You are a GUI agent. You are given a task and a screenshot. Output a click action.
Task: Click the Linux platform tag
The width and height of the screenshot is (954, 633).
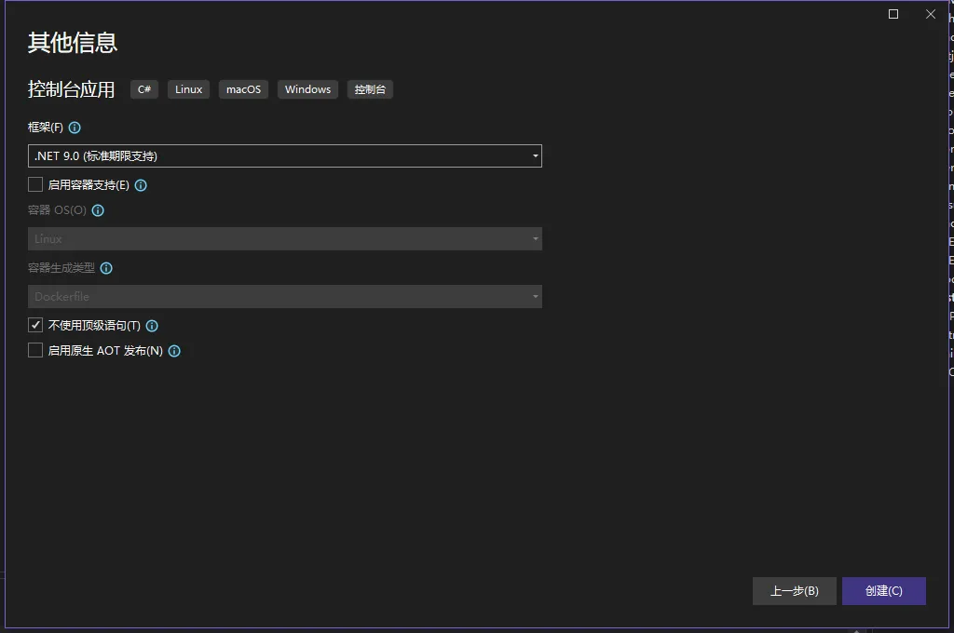click(x=188, y=89)
